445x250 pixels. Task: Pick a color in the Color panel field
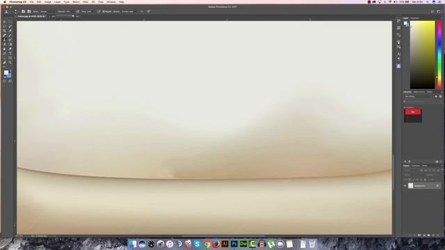tap(422, 55)
